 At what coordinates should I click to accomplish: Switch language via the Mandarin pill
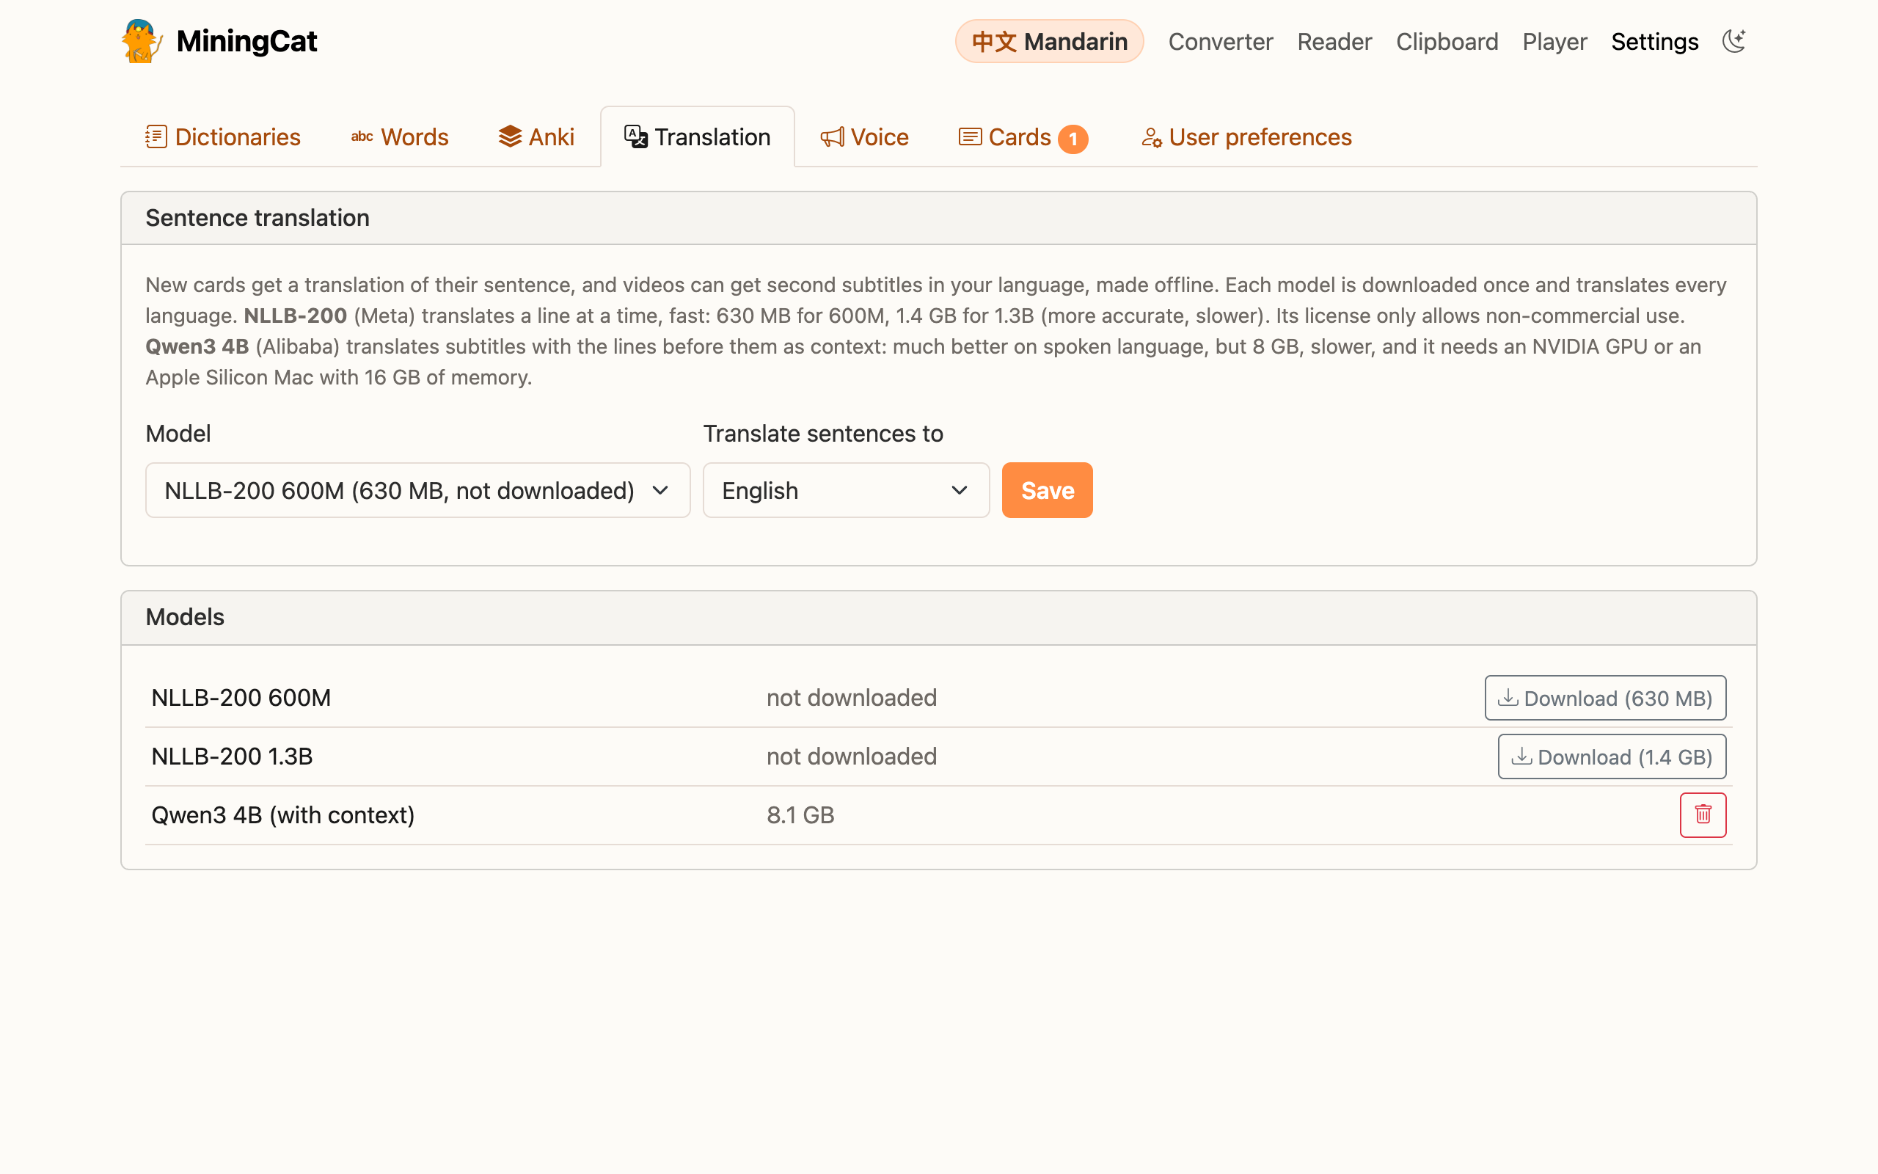coord(1049,41)
